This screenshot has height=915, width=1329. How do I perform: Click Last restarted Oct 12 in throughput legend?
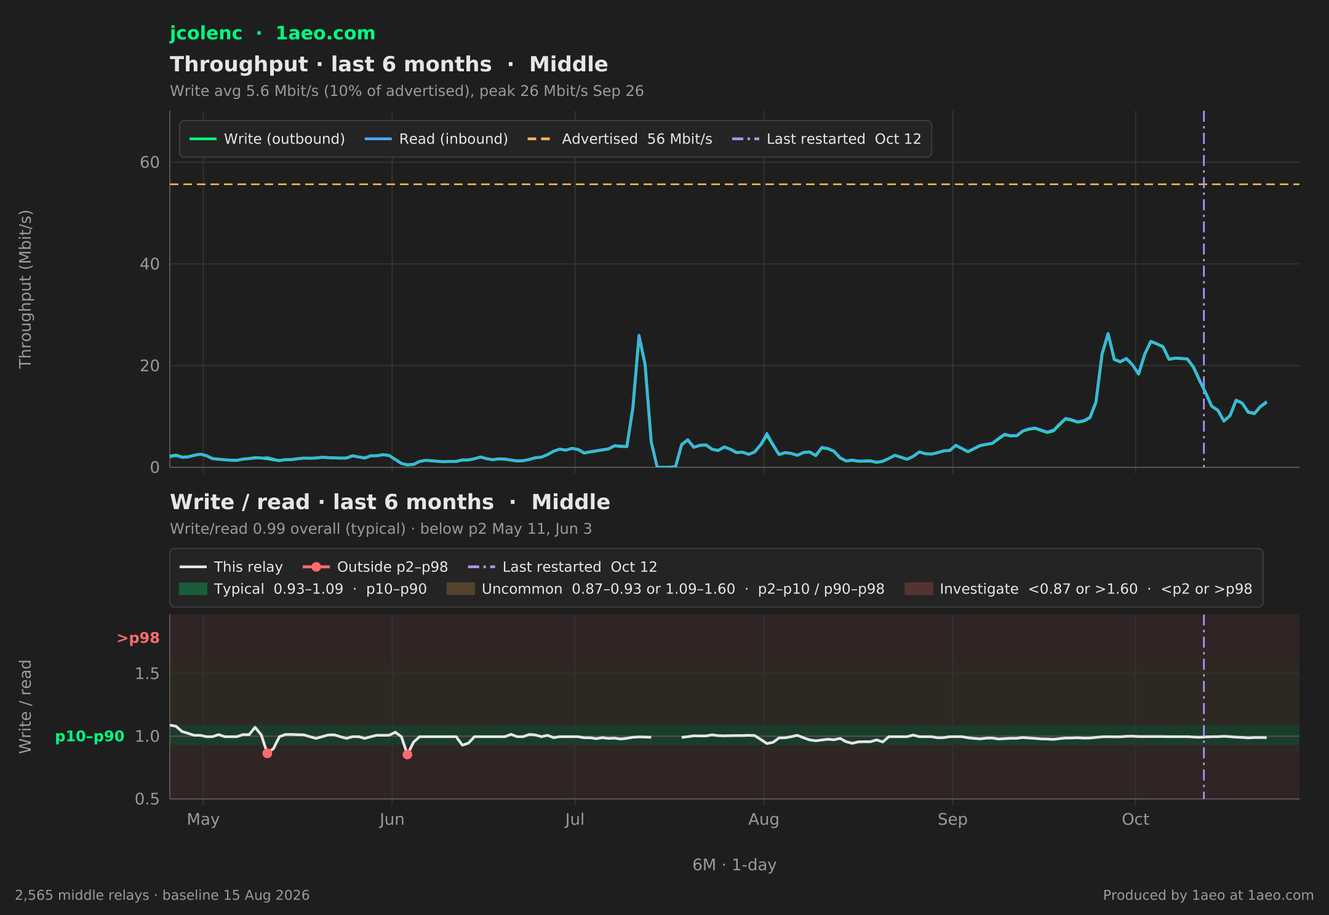826,139
